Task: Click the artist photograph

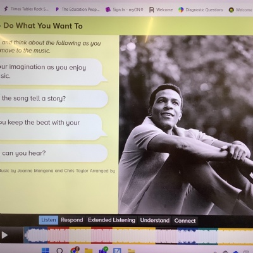Action: [186, 125]
